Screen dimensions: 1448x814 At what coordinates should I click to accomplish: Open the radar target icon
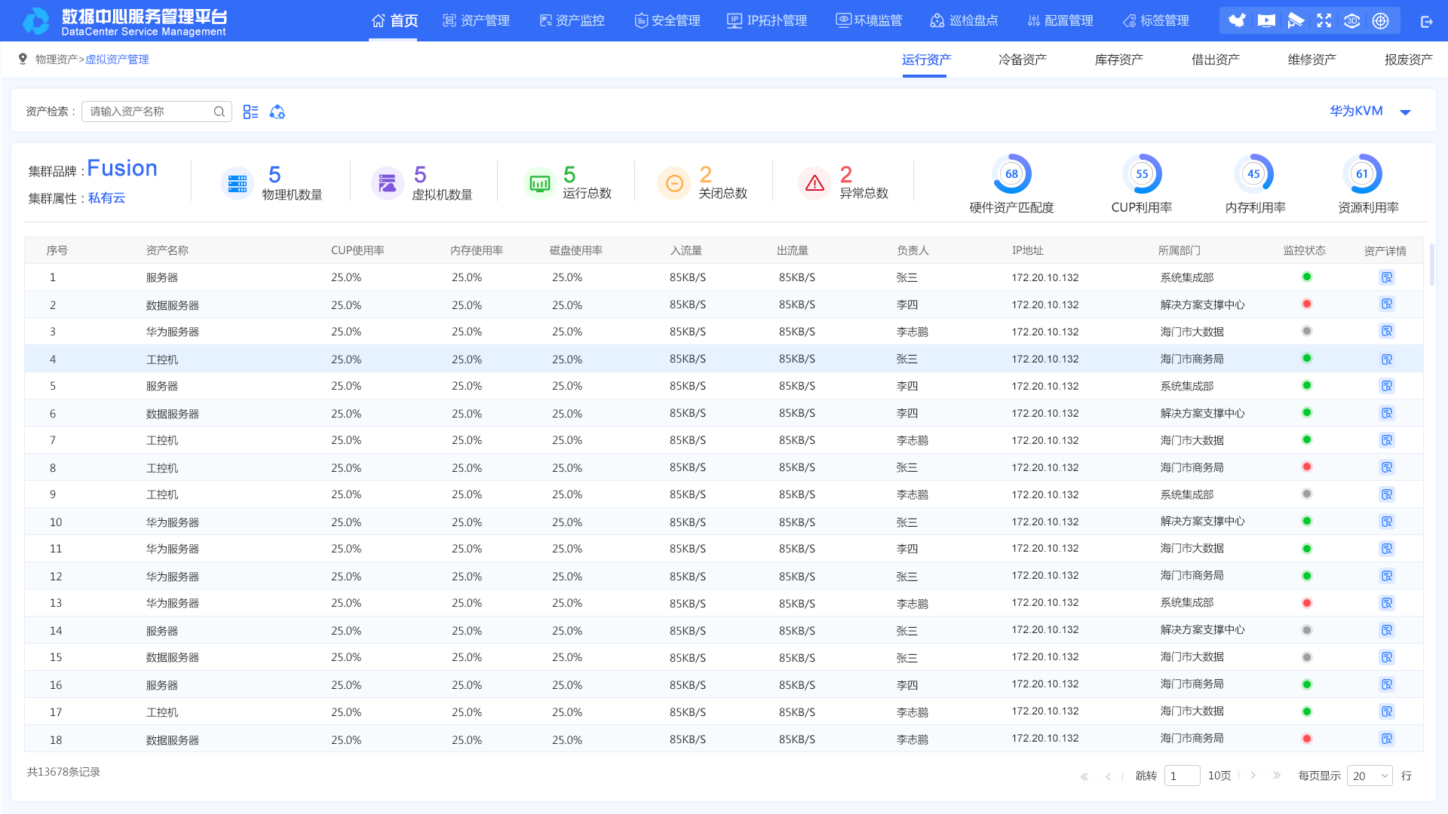[x=1381, y=20]
